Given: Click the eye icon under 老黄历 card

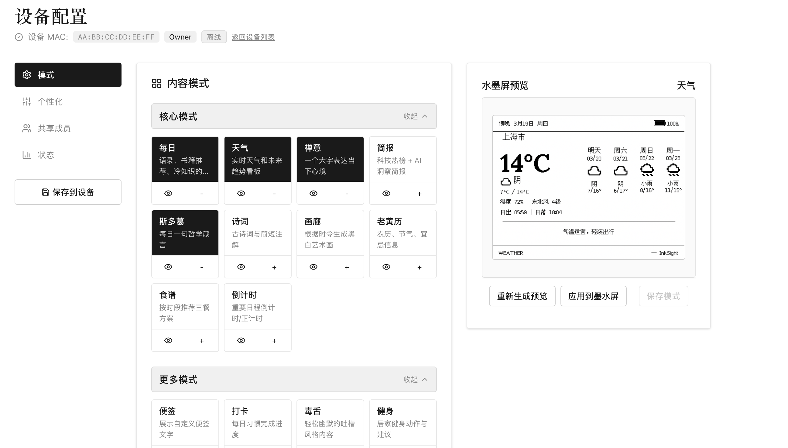Looking at the screenshot, I should tap(386, 267).
